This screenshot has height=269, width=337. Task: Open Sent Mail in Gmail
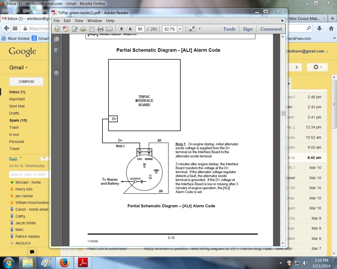(x=17, y=106)
